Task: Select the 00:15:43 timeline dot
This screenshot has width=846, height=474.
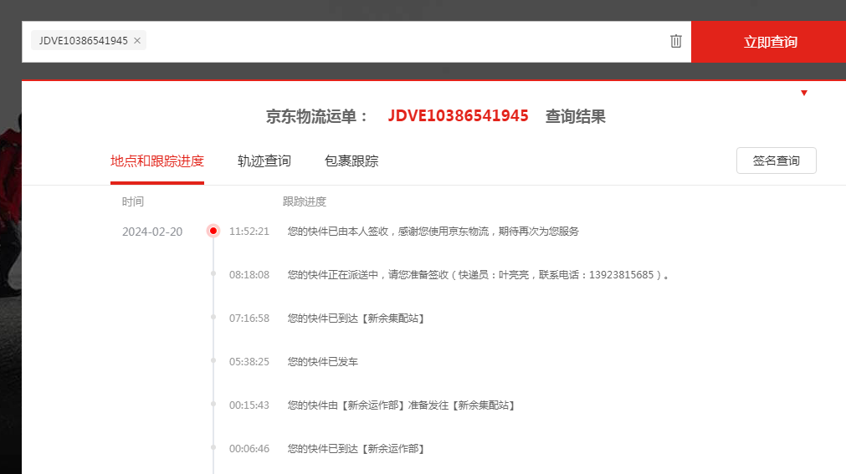Action: pyautogui.click(x=213, y=404)
